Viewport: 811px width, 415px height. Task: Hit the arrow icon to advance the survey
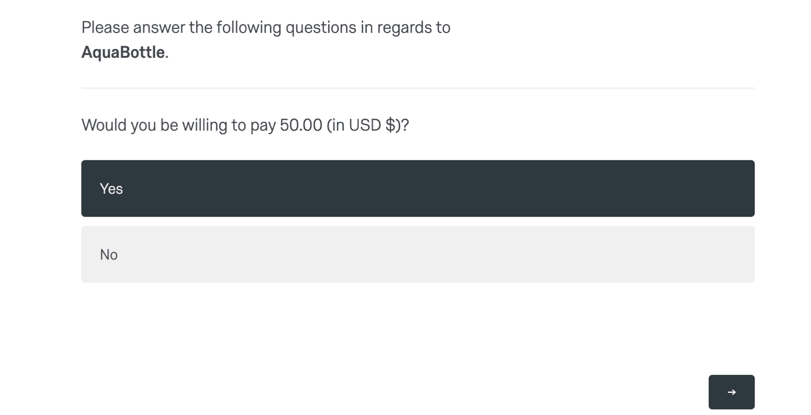pyautogui.click(x=731, y=392)
